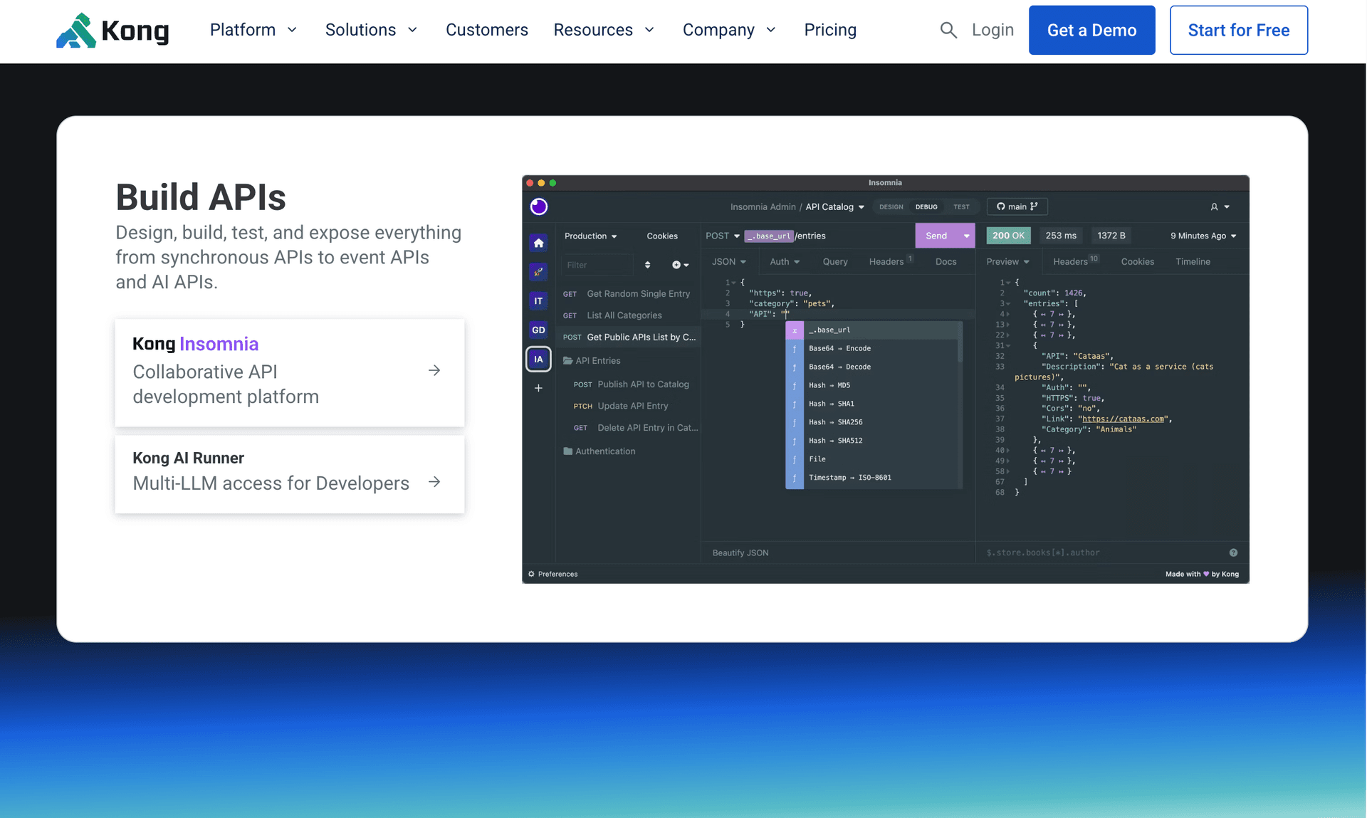This screenshot has height=818, width=1367.
Task: Click the Start for Free button
Action: tap(1238, 30)
